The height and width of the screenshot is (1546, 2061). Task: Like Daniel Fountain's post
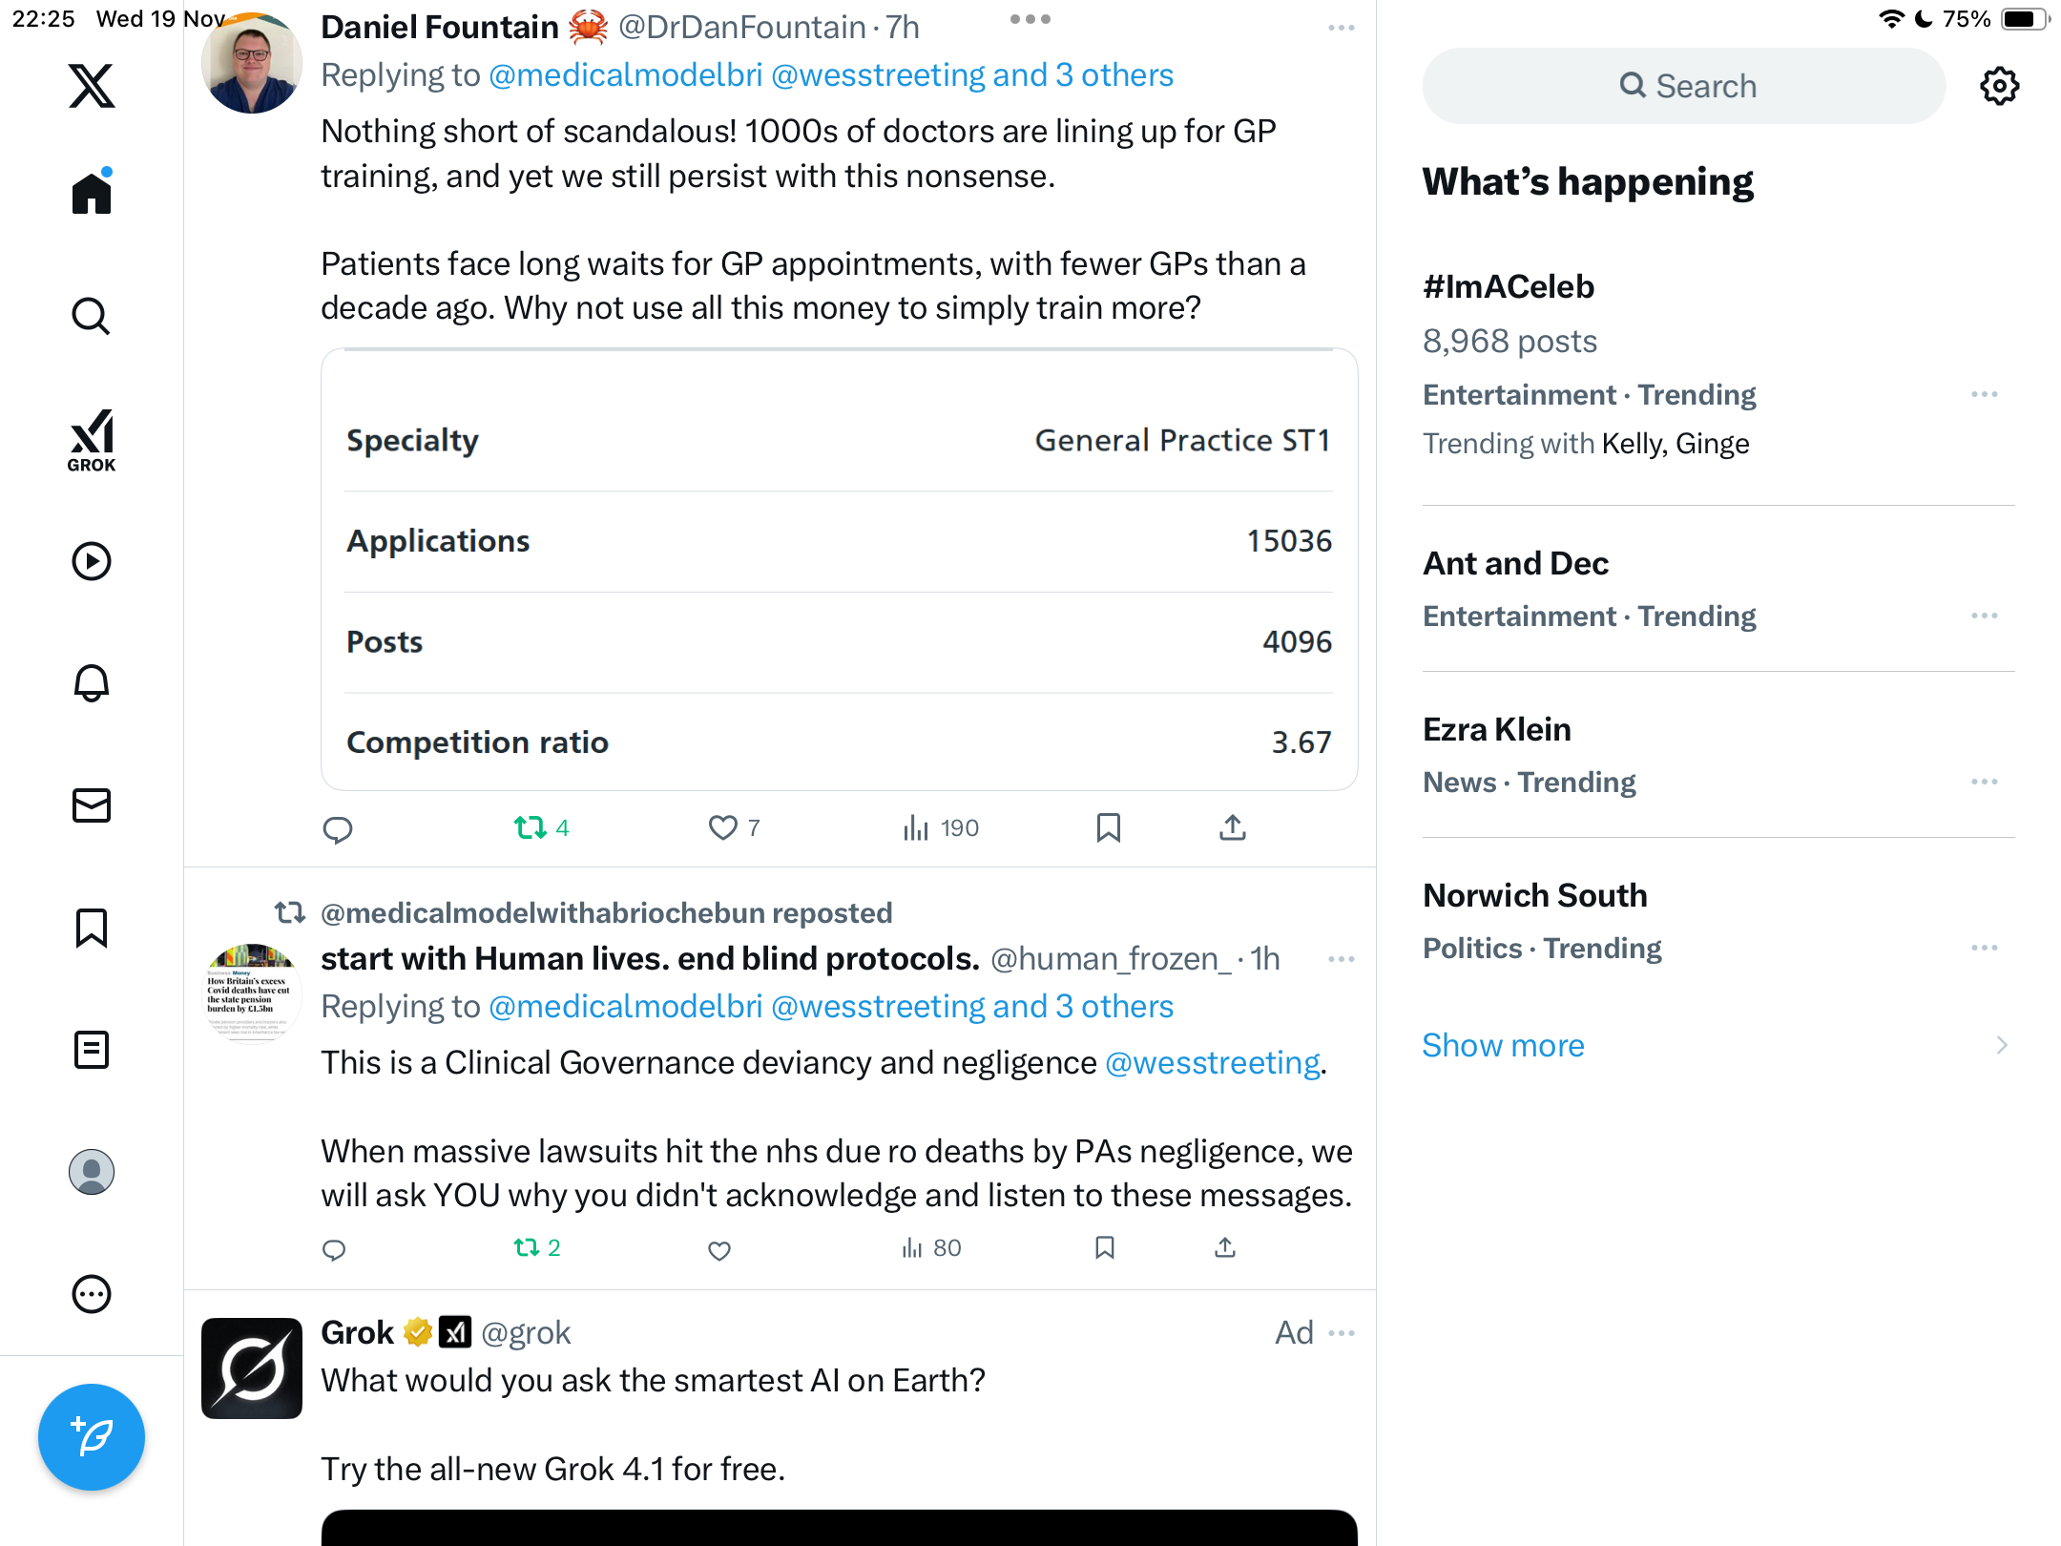[723, 827]
